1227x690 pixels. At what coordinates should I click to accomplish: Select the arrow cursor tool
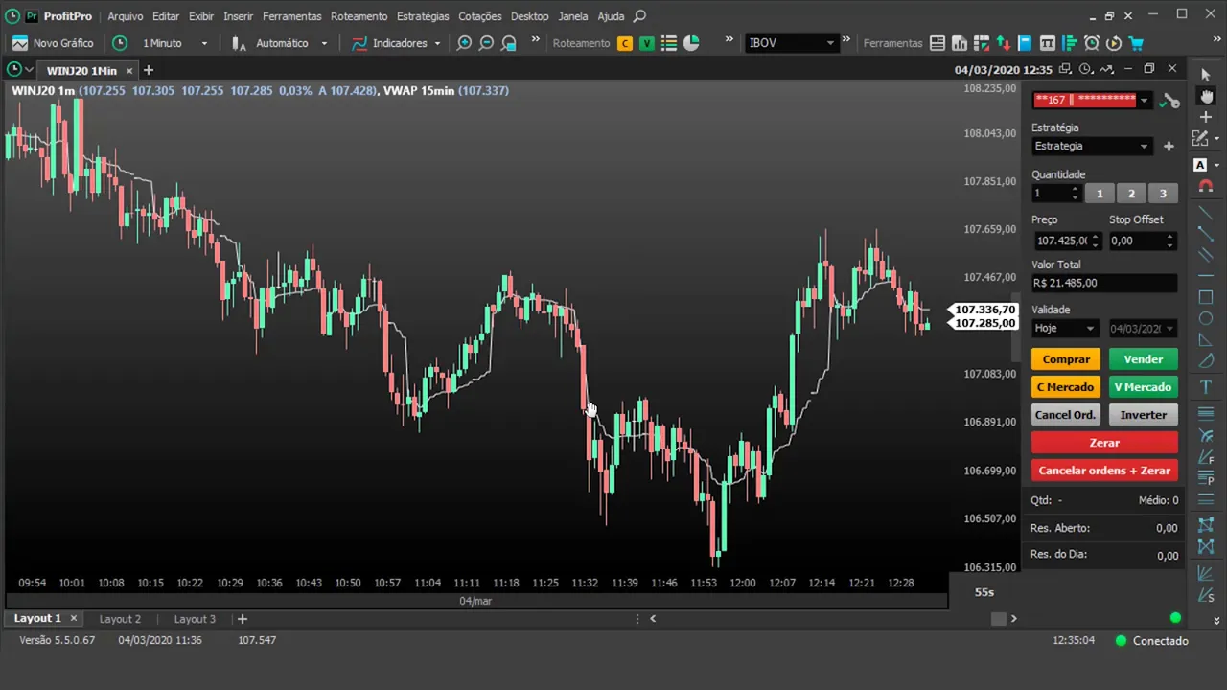(1206, 75)
